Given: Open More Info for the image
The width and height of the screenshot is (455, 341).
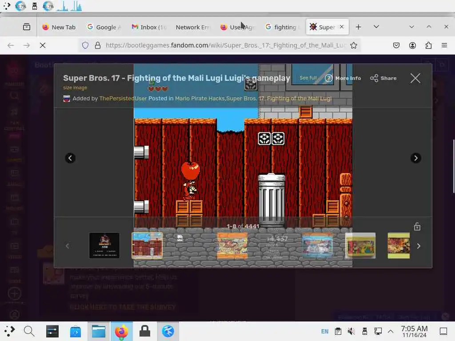Looking at the screenshot, I should pos(343,78).
